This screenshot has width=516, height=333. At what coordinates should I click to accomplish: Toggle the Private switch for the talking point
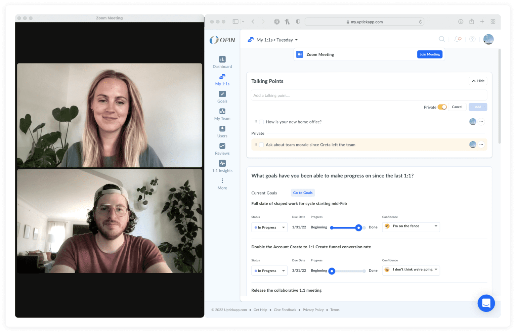tap(442, 107)
